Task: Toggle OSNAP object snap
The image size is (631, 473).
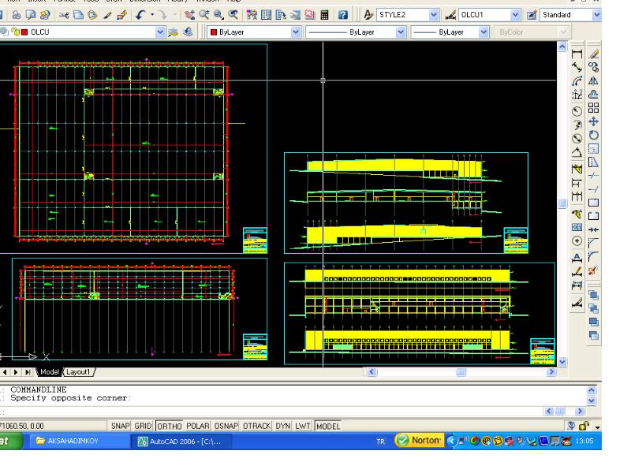Action: tap(226, 426)
